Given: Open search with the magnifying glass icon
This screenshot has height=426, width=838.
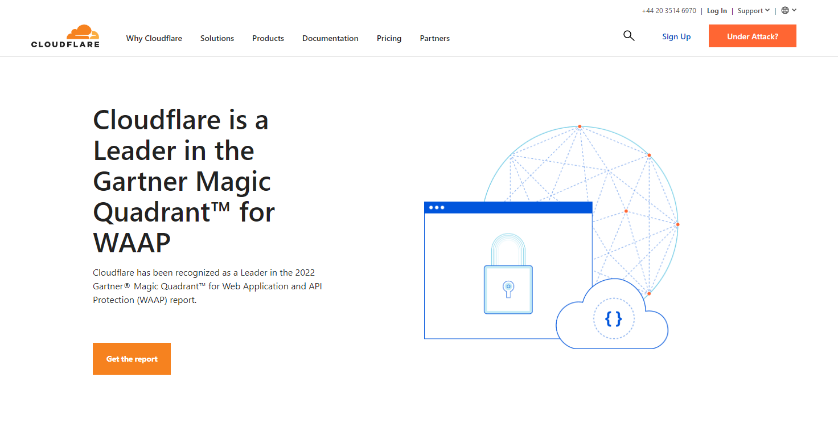Looking at the screenshot, I should point(628,36).
